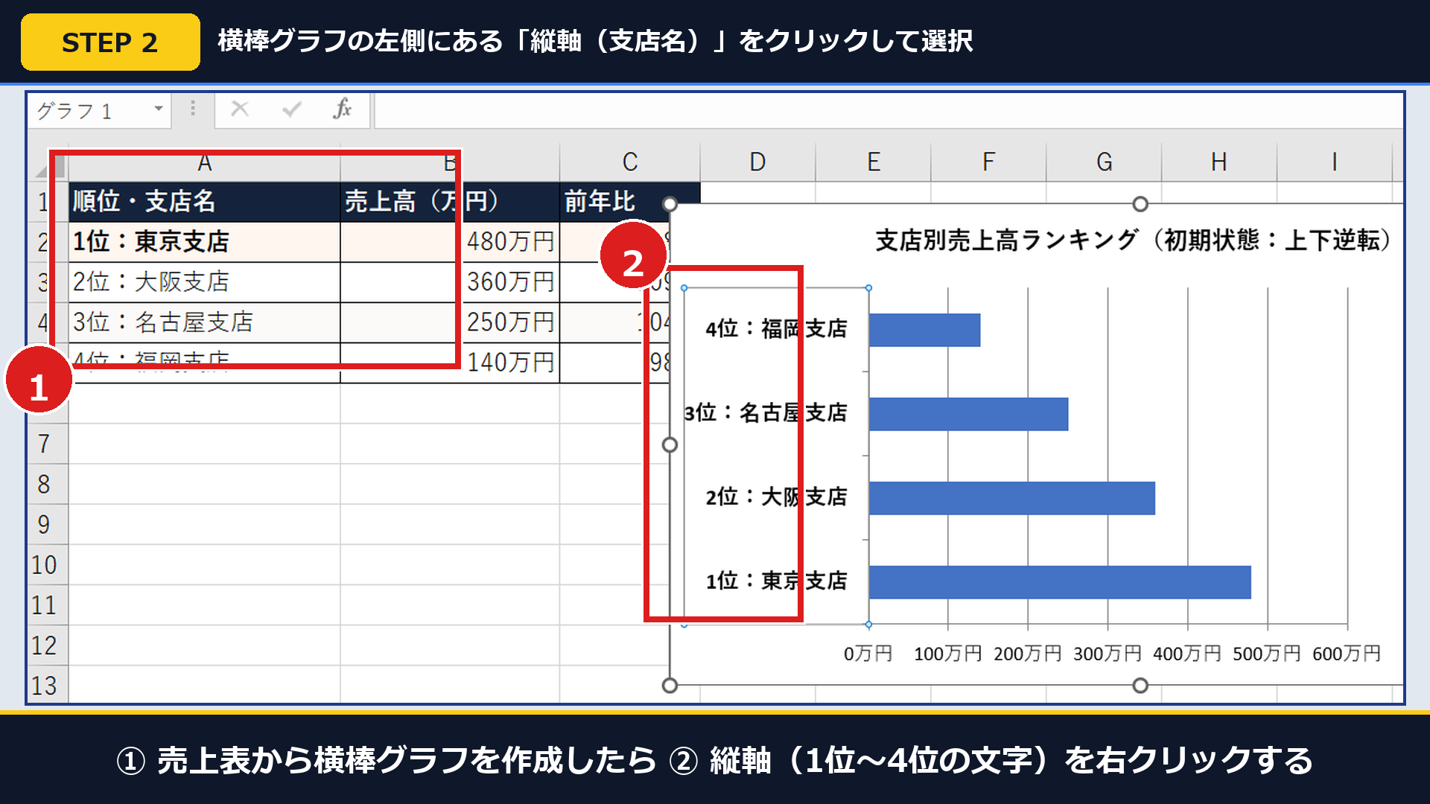Click the 600万円 horizontal axis label
The height and width of the screenshot is (804, 1430).
1346,654
